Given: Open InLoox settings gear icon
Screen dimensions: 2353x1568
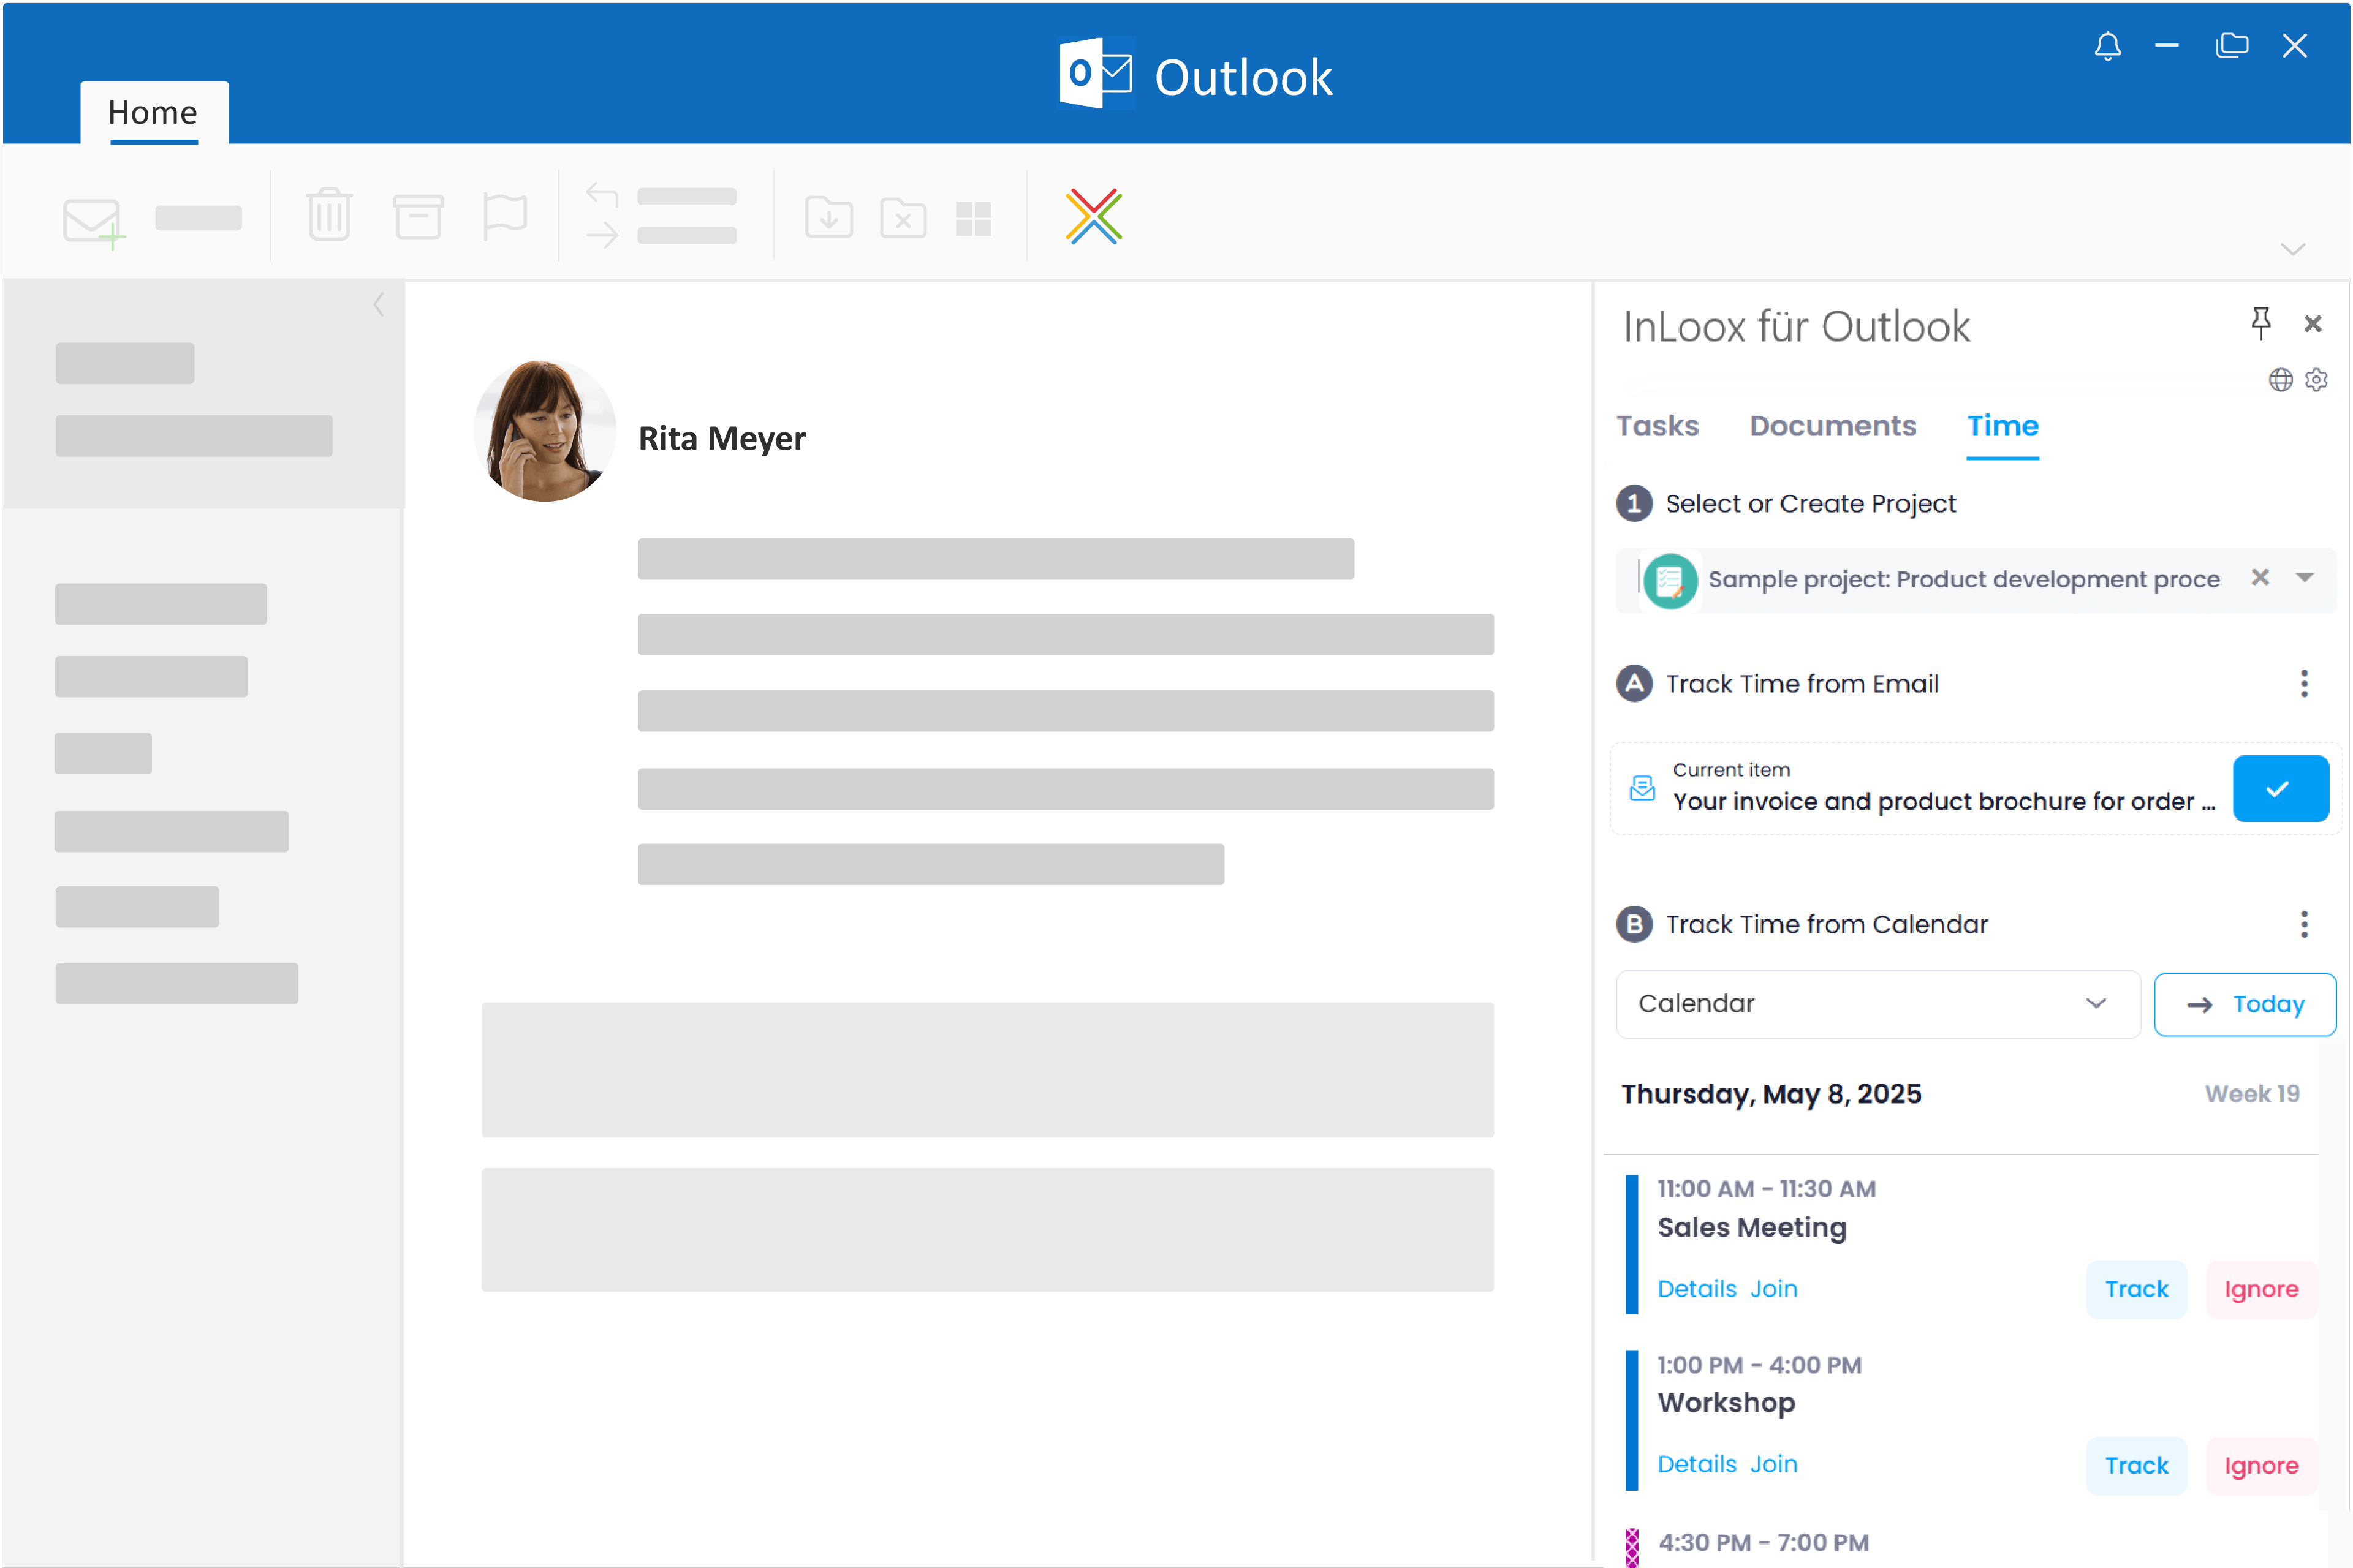Looking at the screenshot, I should (2316, 380).
